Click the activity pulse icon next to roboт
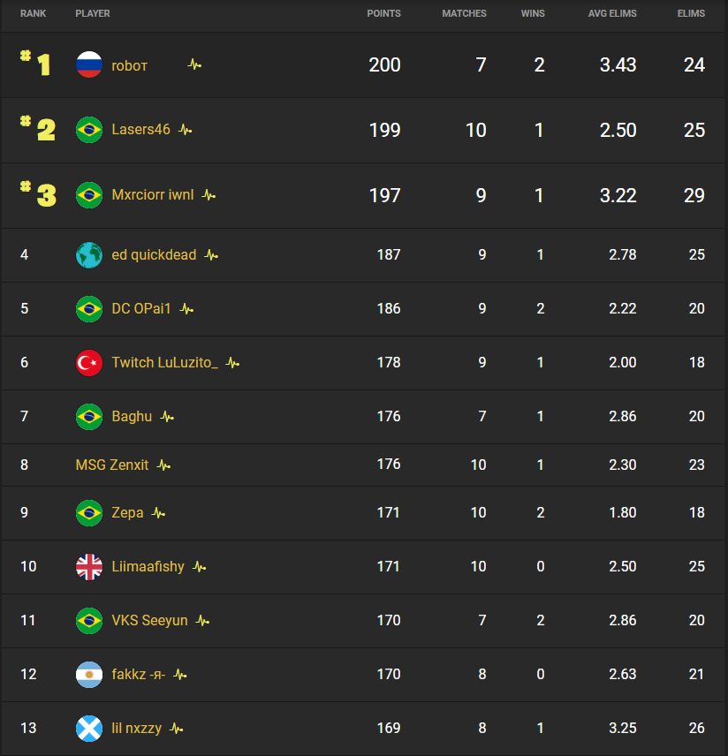Image resolution: width=728 pixels, height=756 pixels. [193, 65]
